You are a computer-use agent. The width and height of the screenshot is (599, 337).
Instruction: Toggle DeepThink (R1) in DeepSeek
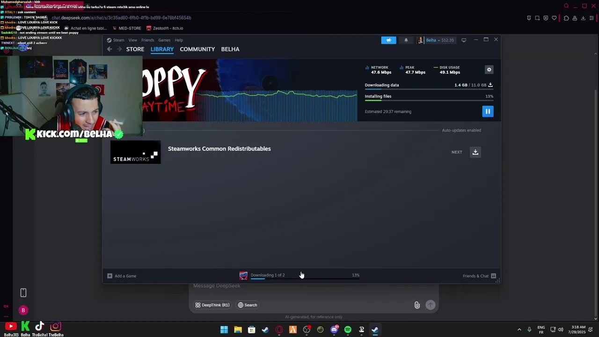212,305
